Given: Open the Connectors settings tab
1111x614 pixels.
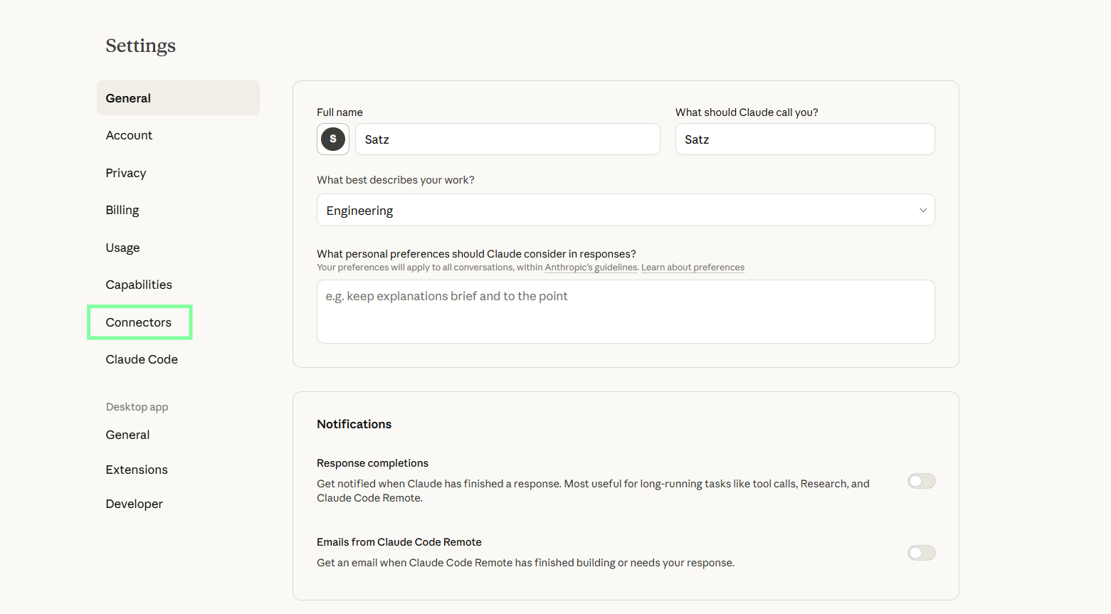Looking at the screenshot, I should (139, 322).
